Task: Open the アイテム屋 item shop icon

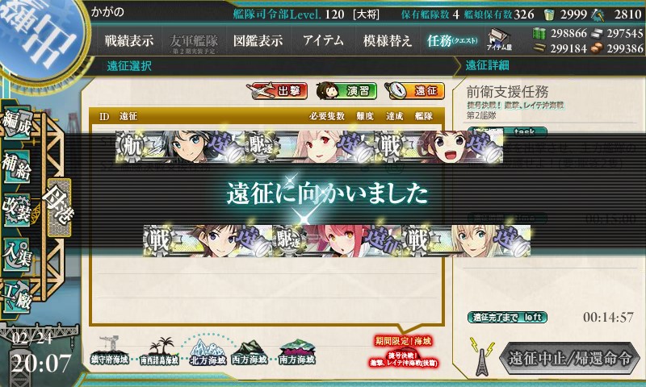Action: 499,40
